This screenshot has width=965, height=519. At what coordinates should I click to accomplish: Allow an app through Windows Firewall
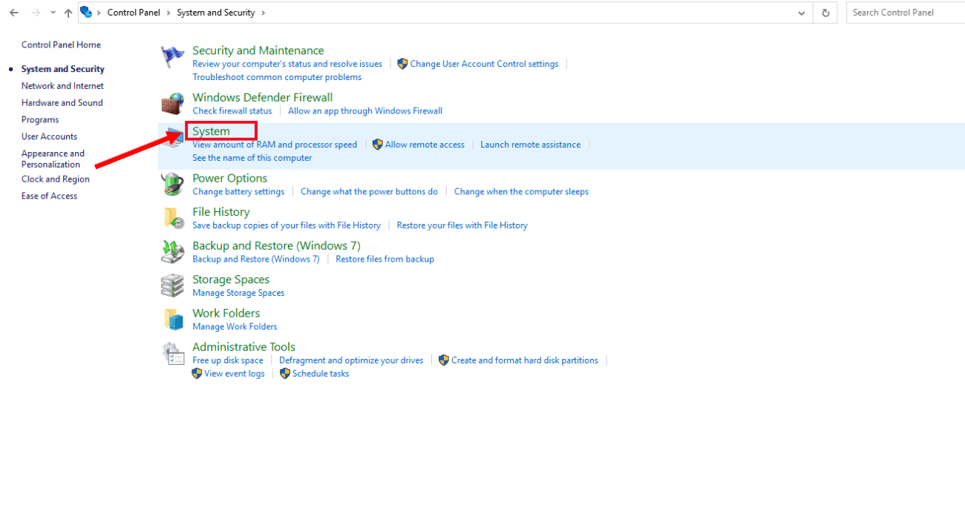click(365, 111)
